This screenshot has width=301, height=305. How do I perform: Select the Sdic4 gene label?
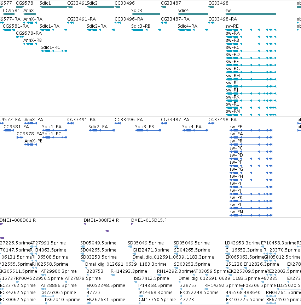pyautogui.click(x=183, y=11)
